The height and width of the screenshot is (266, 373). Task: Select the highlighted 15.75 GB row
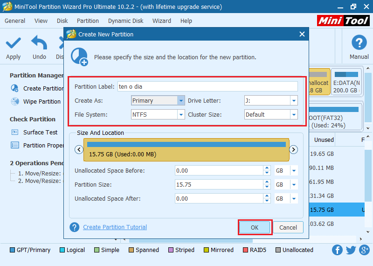337,210
